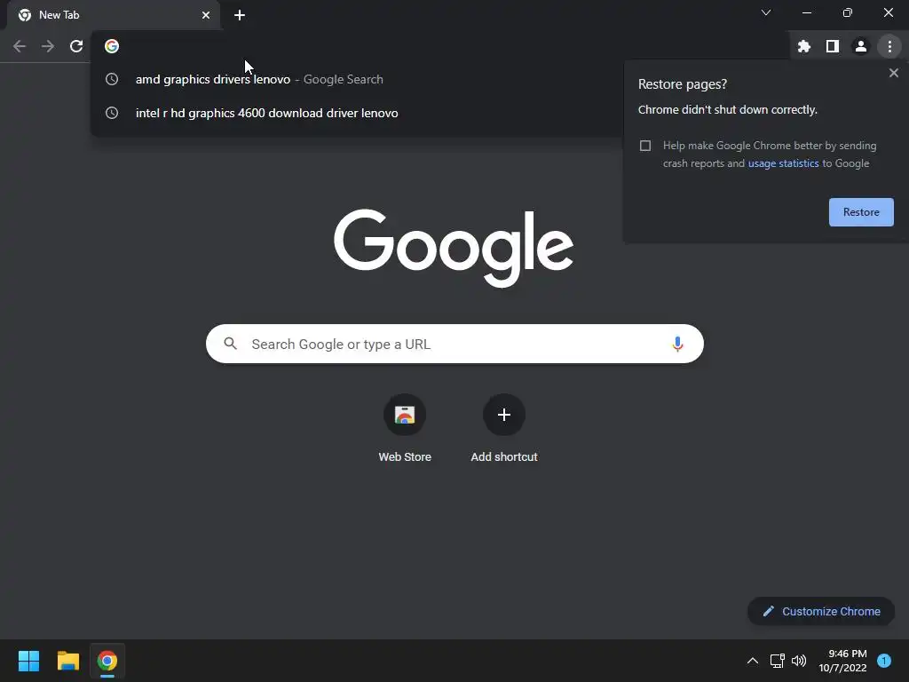
Task: Open the clock showing 9:46 PM
Action: click(843, 661)
